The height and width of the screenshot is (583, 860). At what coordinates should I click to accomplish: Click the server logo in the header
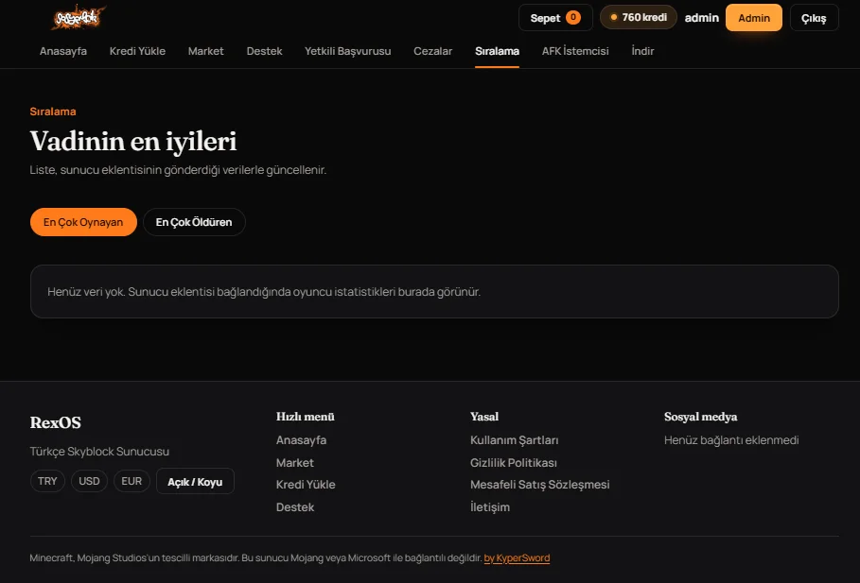pos(78,18)
